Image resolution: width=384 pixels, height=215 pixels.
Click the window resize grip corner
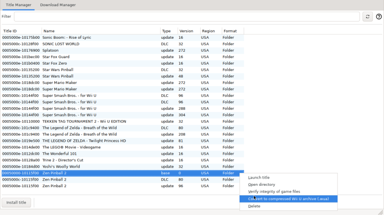[381, 212]
